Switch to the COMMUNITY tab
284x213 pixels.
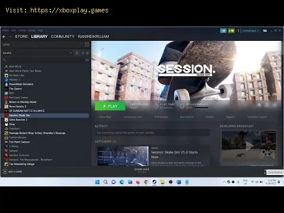tap(63, 37)
